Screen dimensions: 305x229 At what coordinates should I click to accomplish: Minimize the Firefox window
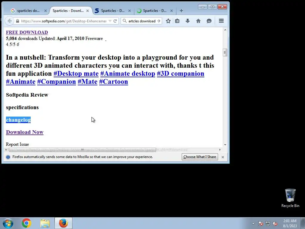(x=203, y=7)
